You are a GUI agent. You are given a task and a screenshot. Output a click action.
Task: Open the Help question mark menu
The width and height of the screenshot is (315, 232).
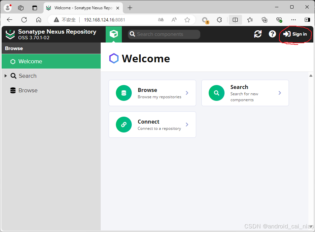click(x=272, y=34)
